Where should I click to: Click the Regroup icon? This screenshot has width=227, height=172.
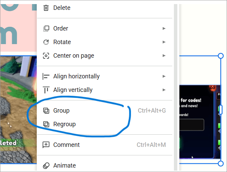(x=46, y=124)
